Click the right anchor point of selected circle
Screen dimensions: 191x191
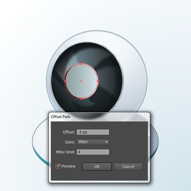98,81
